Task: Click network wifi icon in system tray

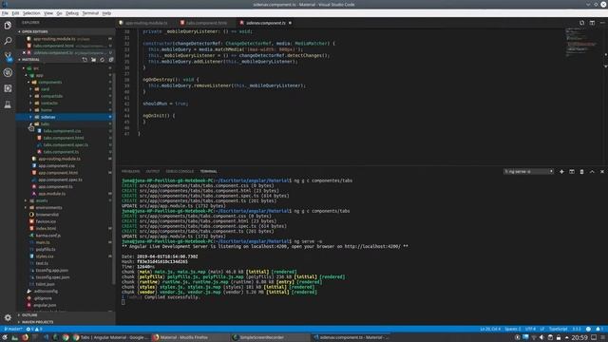Action: [534, 337]
